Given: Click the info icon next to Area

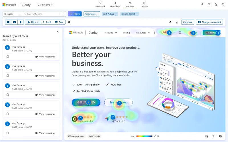Looking at the screenshot, I should click(69, 22).
